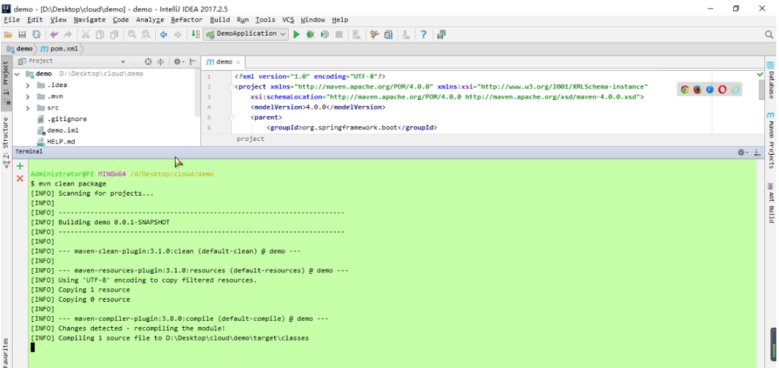Click the Synchronize toolbar icon
This screenshot has height=368, width=779.
[36, 35]
